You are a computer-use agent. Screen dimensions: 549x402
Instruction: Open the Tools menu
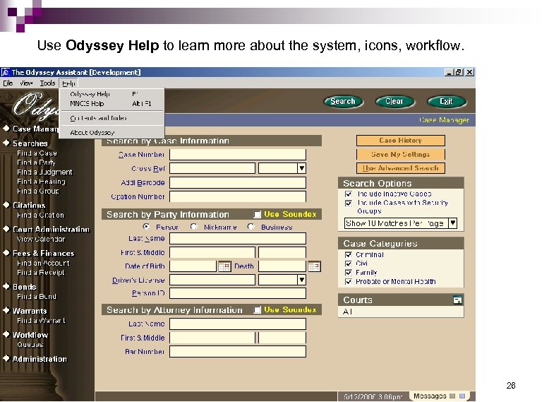[47, 83]
